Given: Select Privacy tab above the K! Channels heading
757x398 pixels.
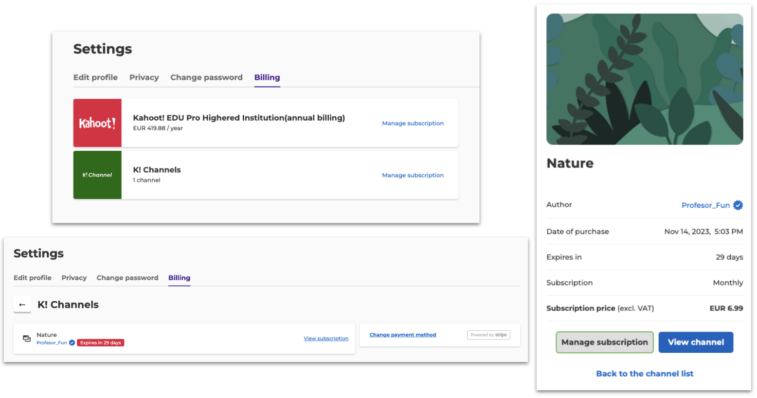Looking at the screenshot, I should (x=74, y=278).
